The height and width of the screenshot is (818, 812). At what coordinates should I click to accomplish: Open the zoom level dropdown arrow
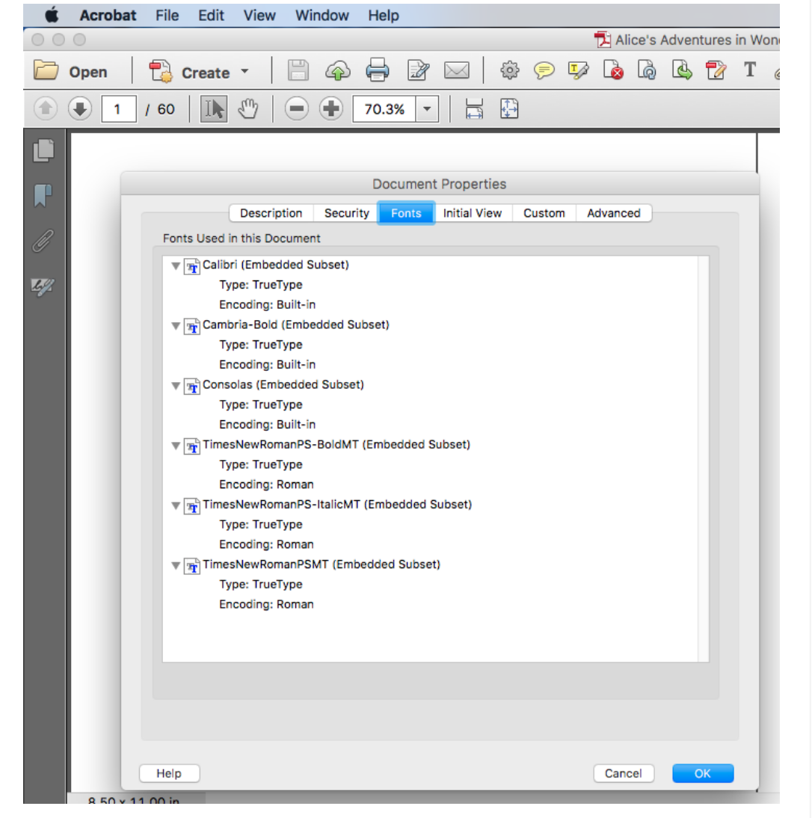(427, 109)
